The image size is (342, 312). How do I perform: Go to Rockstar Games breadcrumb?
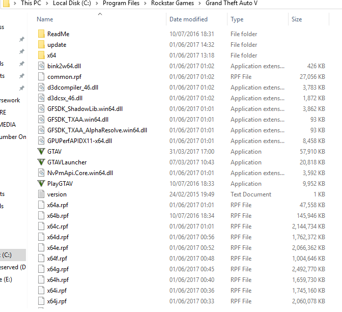(x=173, y=3)
